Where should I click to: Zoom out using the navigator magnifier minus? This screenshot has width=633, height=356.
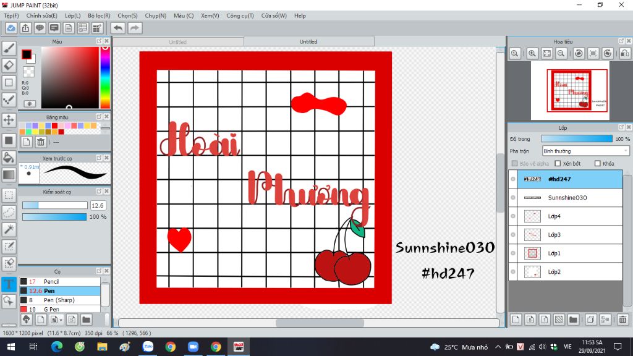561,53
